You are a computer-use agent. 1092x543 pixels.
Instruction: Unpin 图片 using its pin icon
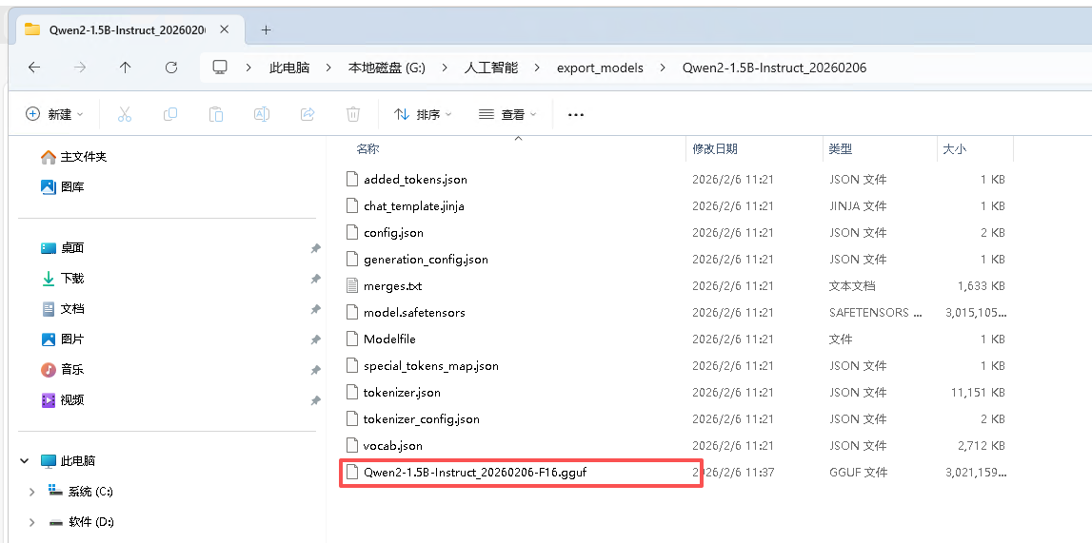315,339
